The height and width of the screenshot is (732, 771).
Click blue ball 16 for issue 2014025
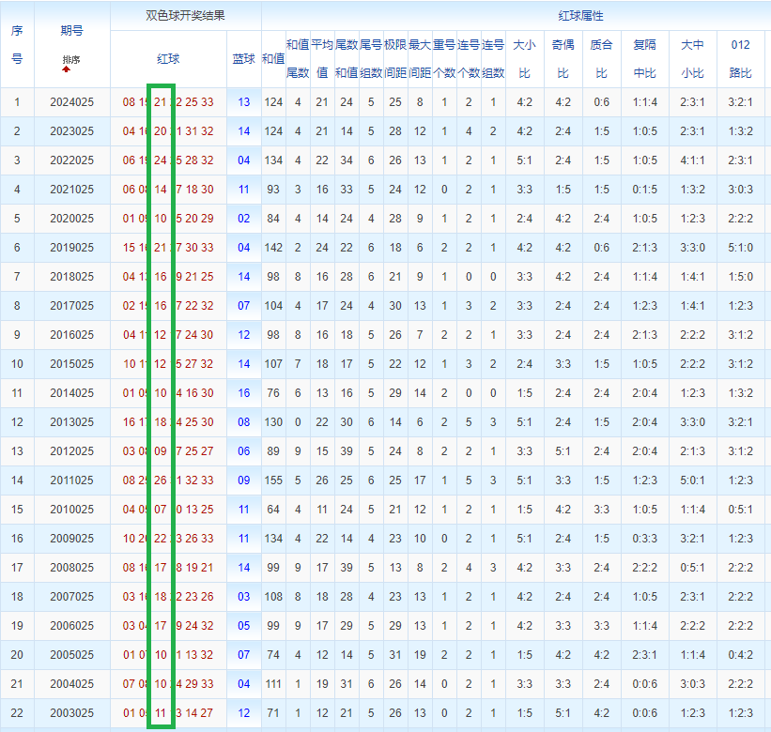click(x=244, y=393)
